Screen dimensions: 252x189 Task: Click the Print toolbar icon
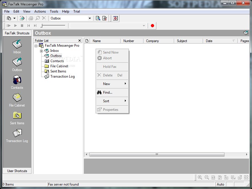coord(31,18)
